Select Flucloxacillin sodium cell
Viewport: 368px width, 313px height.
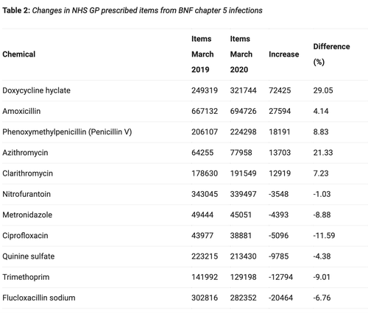point(39,298)
